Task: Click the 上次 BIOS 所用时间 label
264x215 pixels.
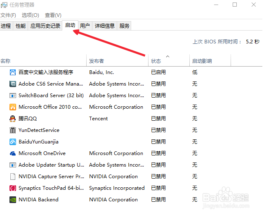Action: coord(217,41)
